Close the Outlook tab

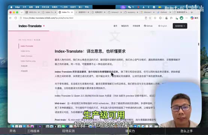pos(170,12)
